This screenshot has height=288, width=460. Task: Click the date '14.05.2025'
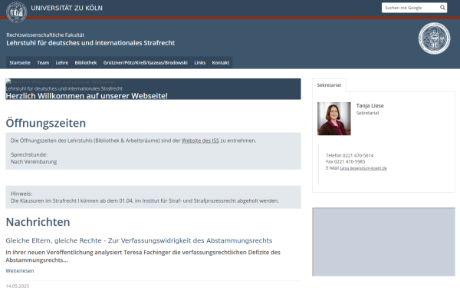point(18,286)
